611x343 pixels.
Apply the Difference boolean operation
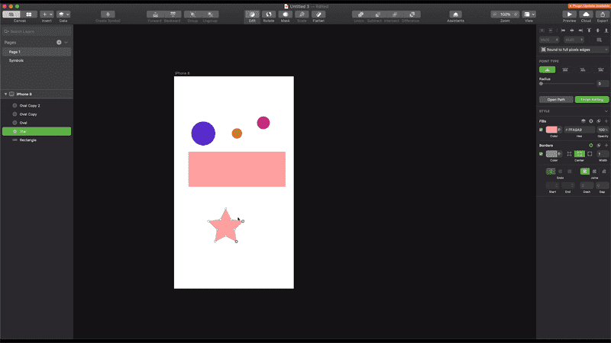point(412,14)
